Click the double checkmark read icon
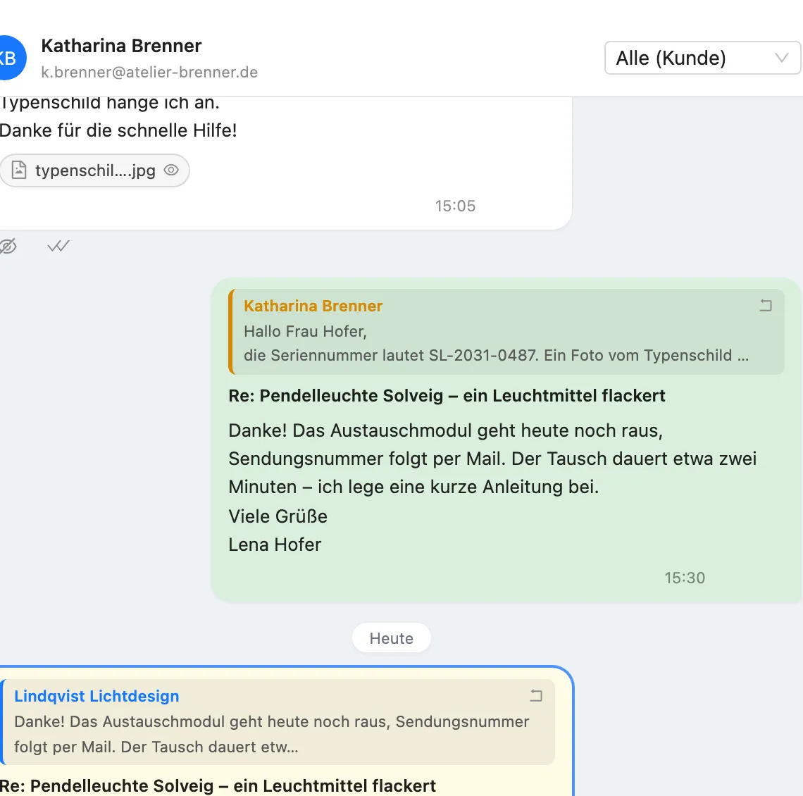The height and width of the screenshot is (796, 803). [58, 247]
